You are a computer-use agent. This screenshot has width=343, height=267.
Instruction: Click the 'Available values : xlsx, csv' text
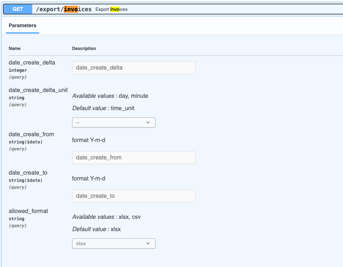click(106, 217)
